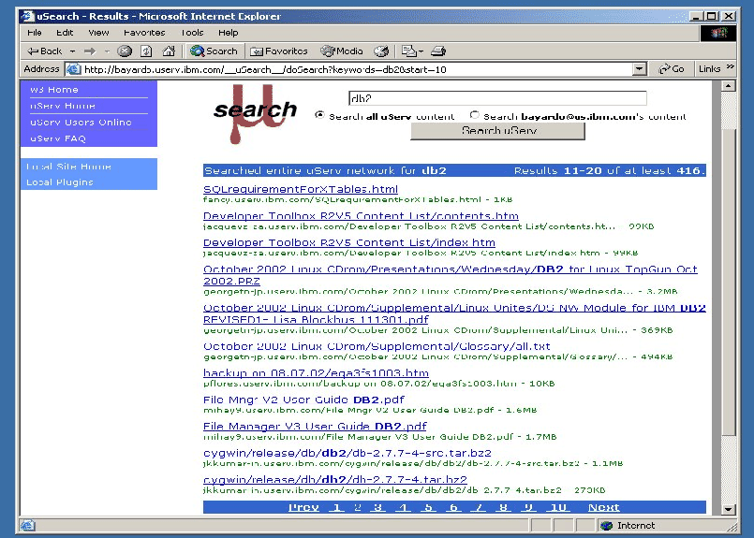Click the Stop loading icon

point(125,51)
